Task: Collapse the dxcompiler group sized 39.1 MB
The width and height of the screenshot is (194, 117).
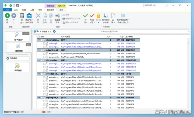Action: (x=39, y=40)
